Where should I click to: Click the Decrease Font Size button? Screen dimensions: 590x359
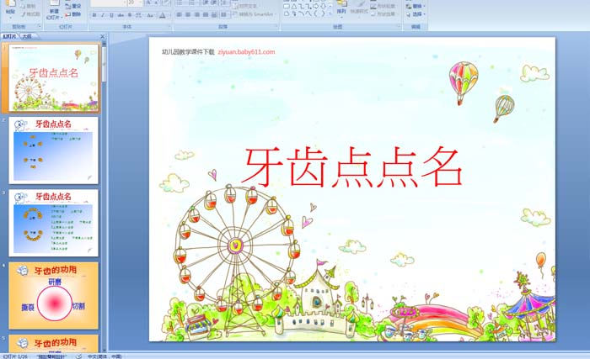(x=156, y=3)
